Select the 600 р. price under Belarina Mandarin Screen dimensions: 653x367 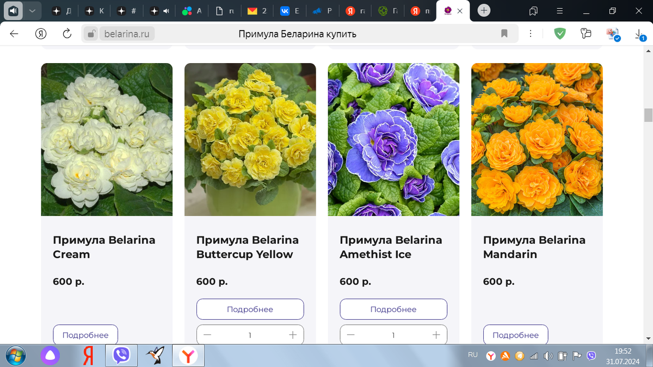[499, 282]
